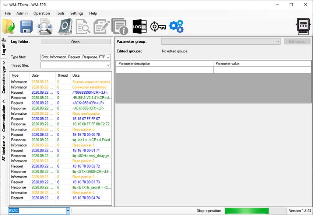Click Stop operation label

(x=209, y=211)
